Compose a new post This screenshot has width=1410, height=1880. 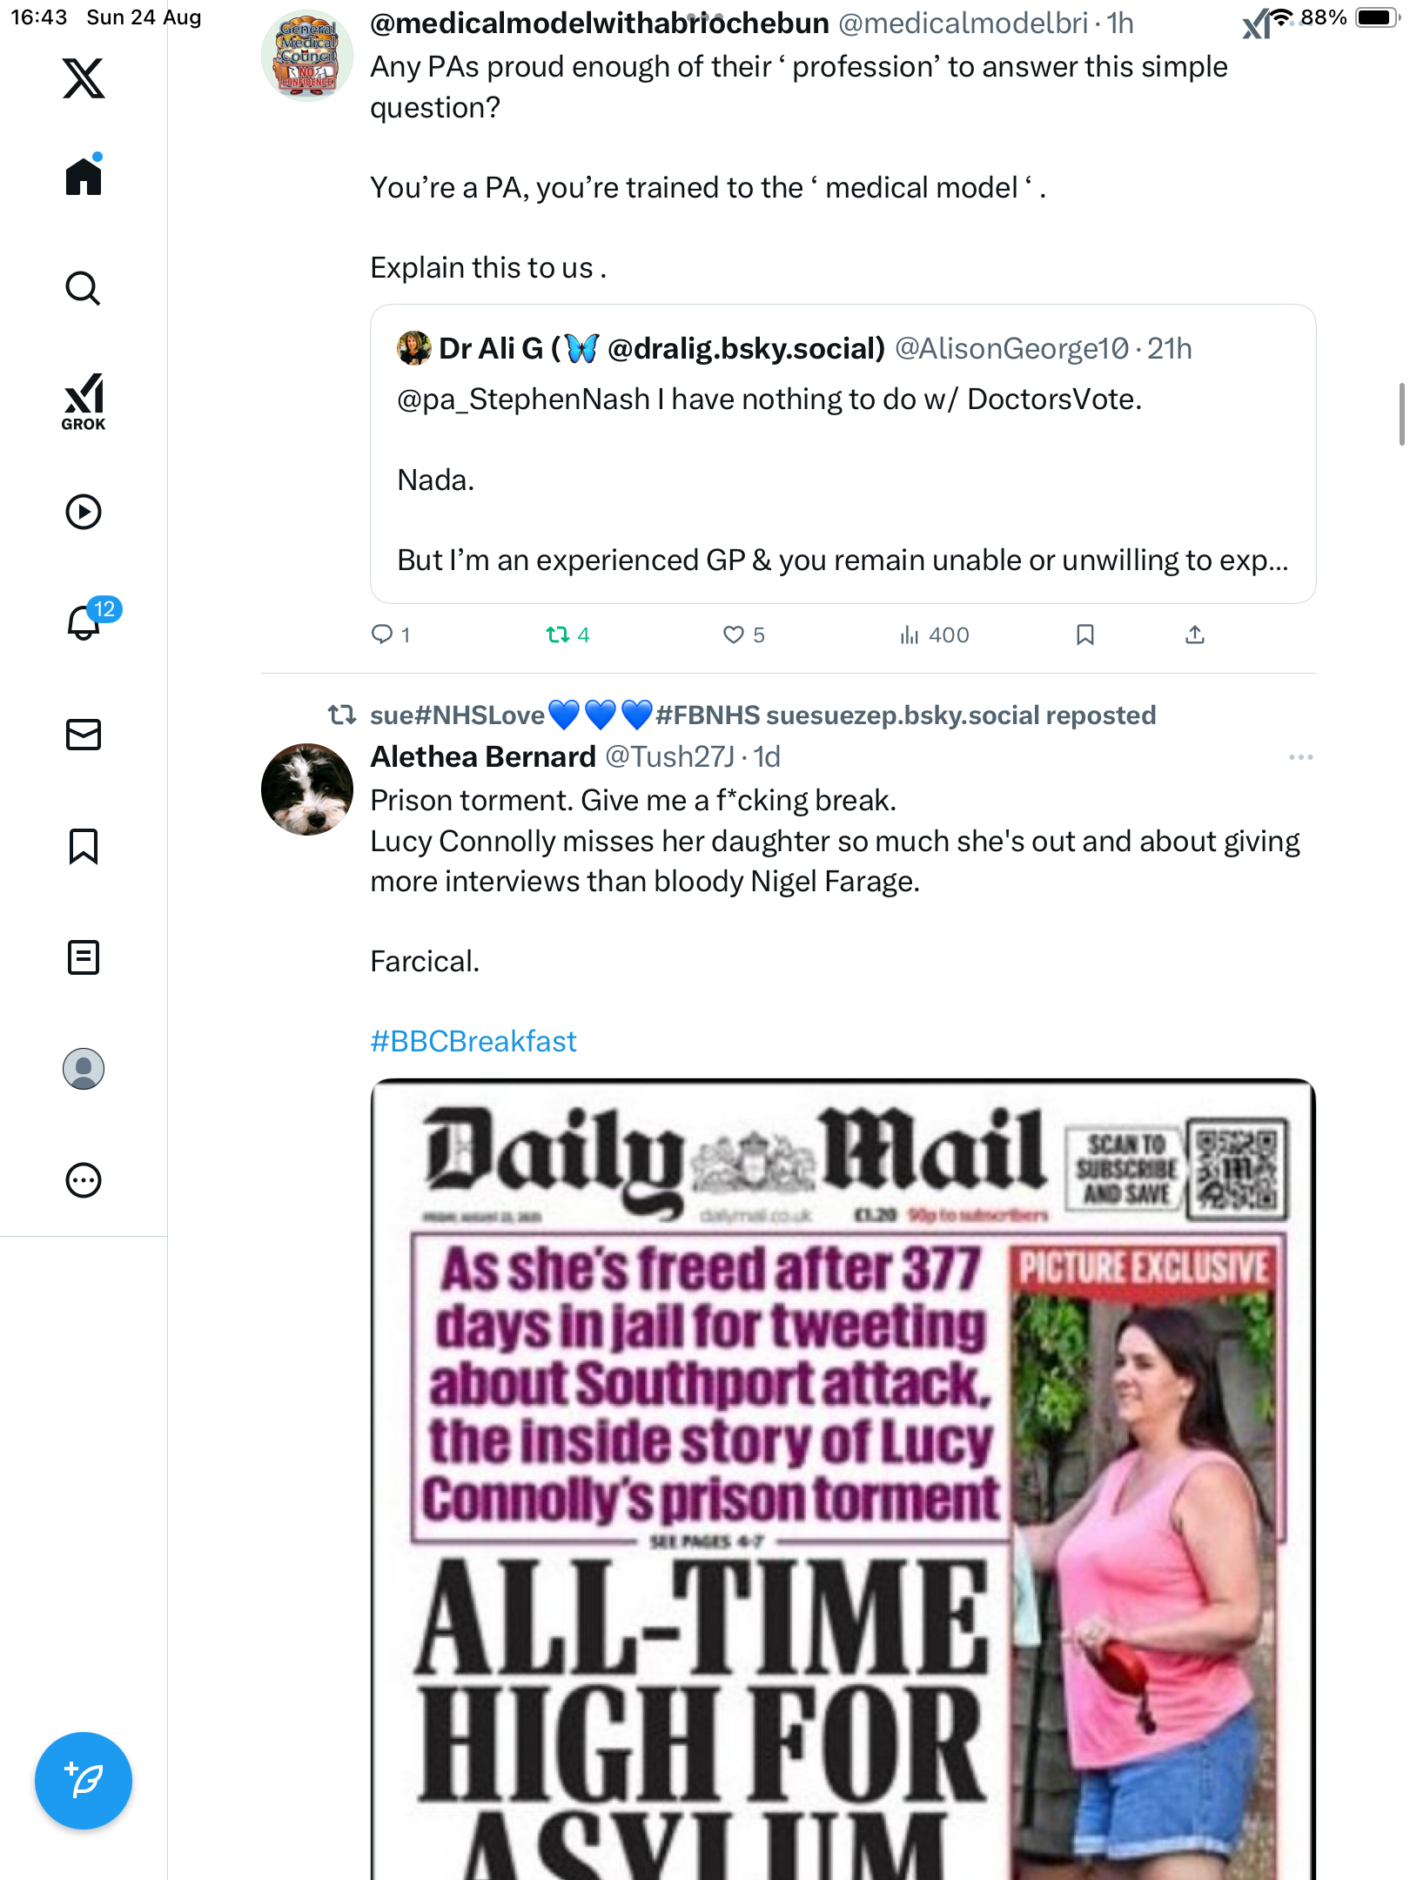(x=84, y=1781)
